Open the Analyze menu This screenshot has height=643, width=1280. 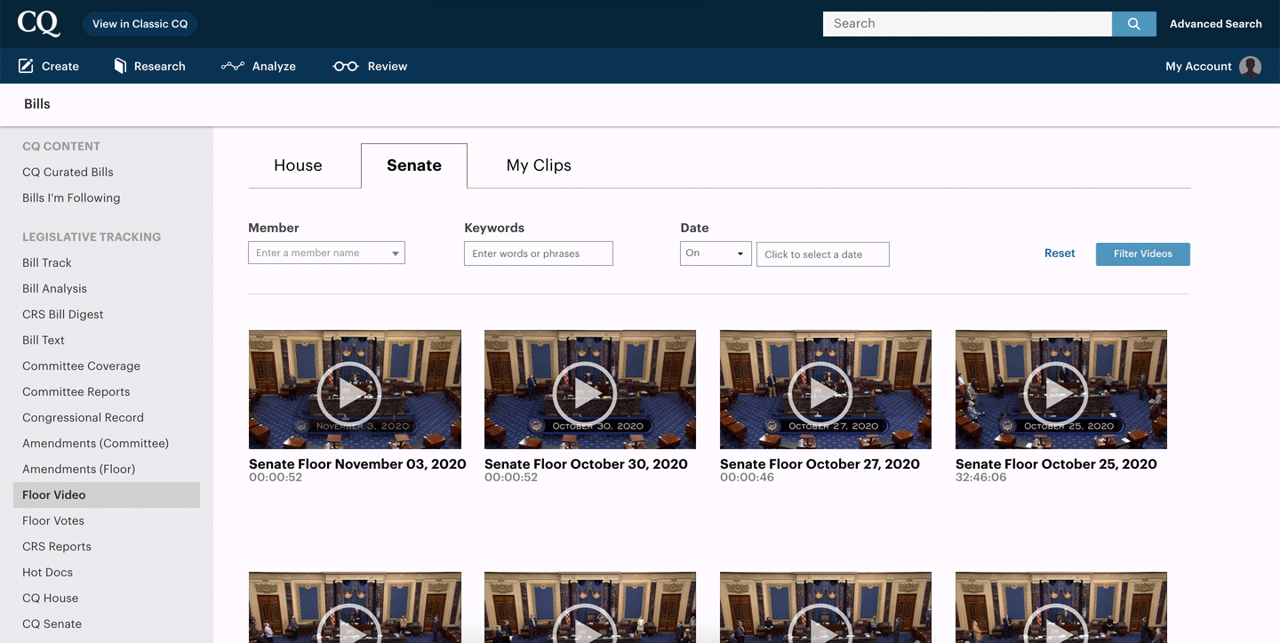(259, 66)
